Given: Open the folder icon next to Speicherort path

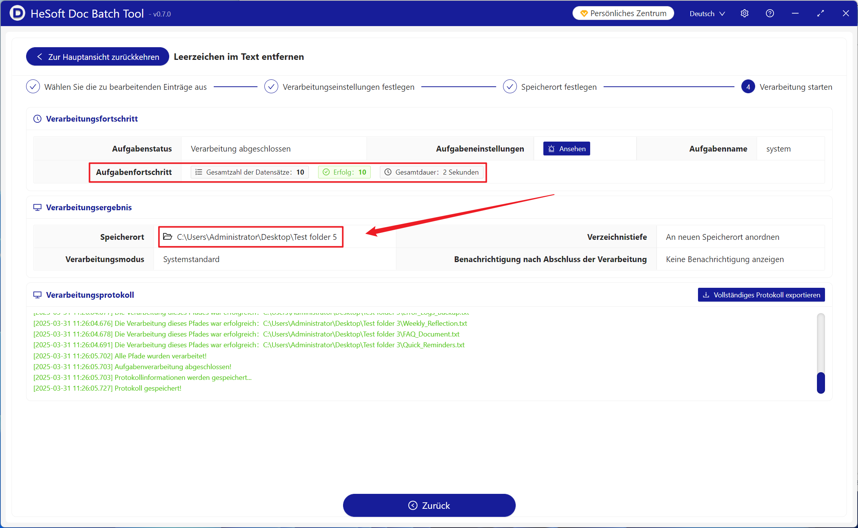Looking at the screenshot, I should point(168,237).
